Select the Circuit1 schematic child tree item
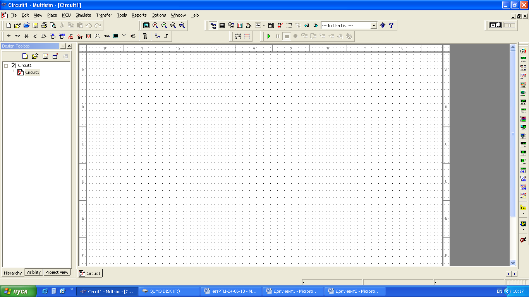This screenshot has width=529, height=297. [x=32, y=72]
